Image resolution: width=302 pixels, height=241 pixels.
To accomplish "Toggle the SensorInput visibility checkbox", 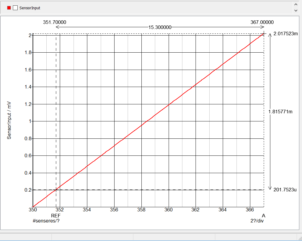I will coord(15,8).
